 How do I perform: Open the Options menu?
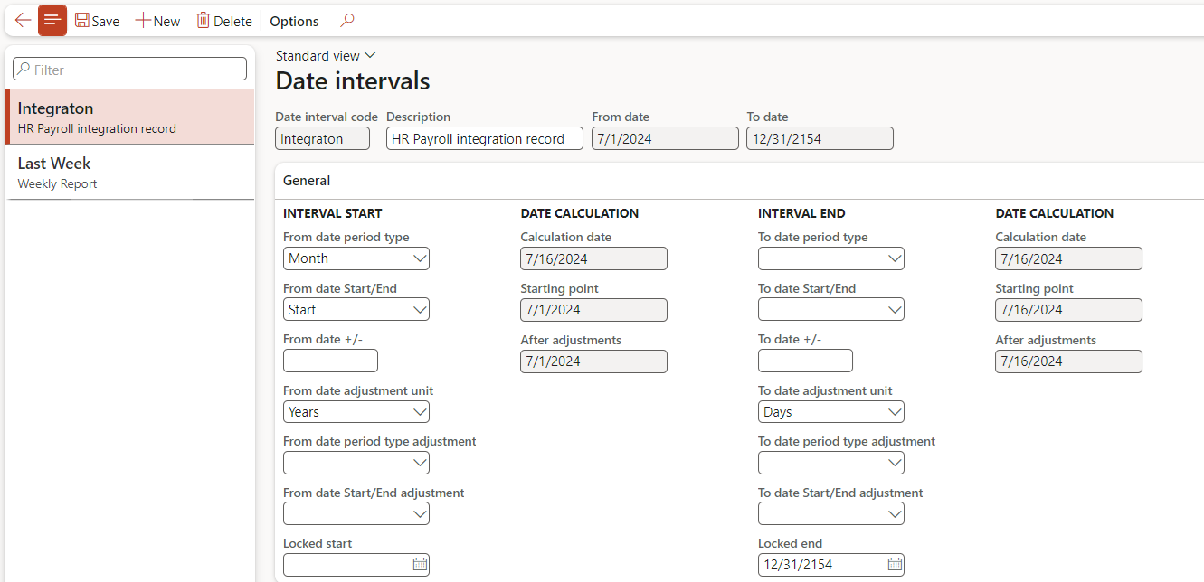coord(294,21)
